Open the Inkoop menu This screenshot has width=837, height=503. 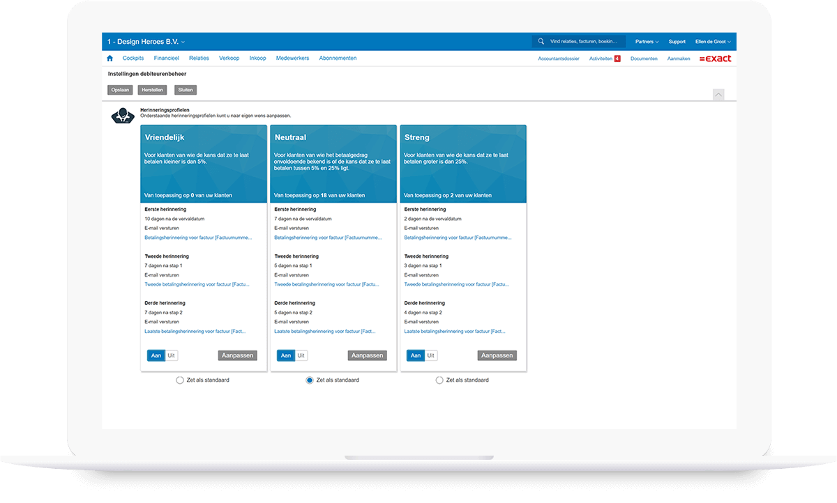258,59
